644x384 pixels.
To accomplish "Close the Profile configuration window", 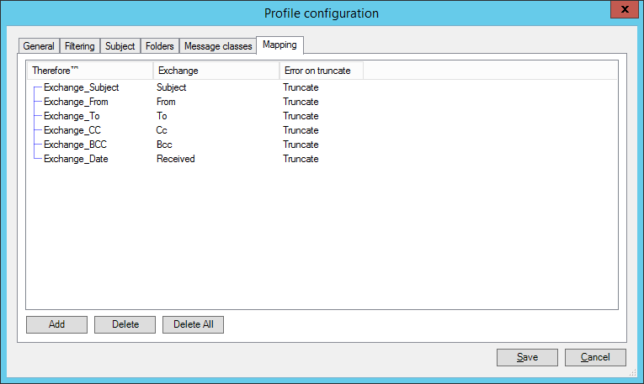I will click(625, 9).
